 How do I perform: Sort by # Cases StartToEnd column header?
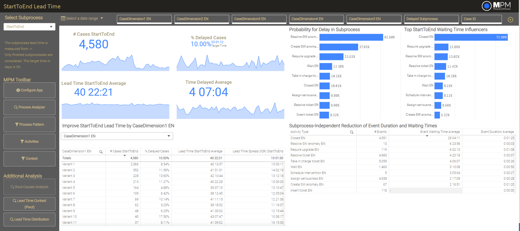(124, 151)
